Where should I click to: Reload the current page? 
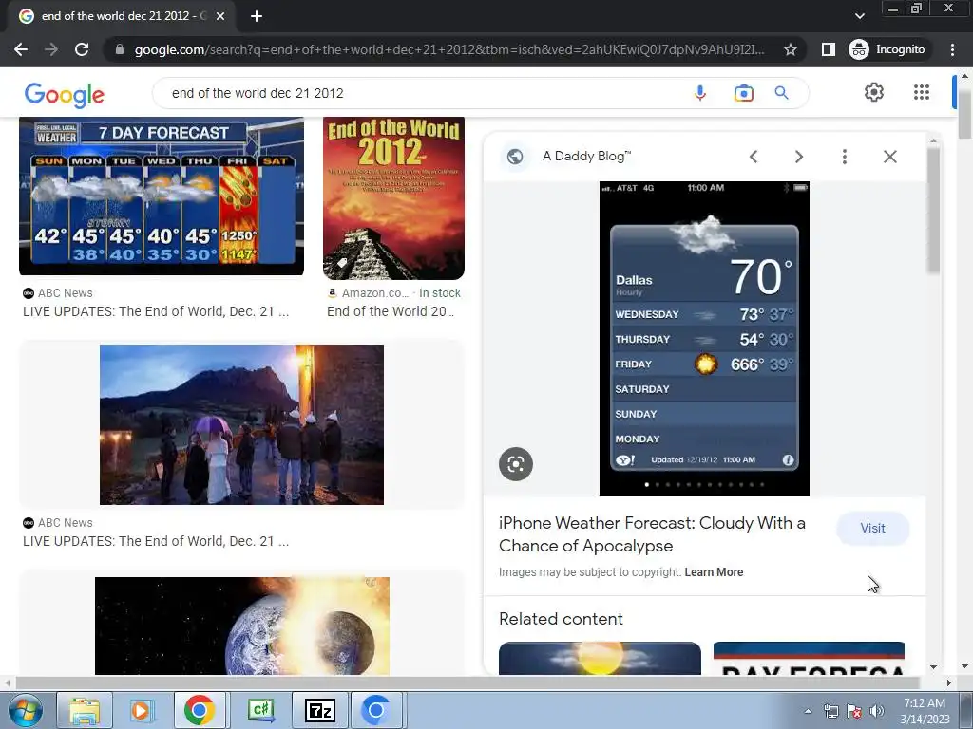[x=82, y=49]
